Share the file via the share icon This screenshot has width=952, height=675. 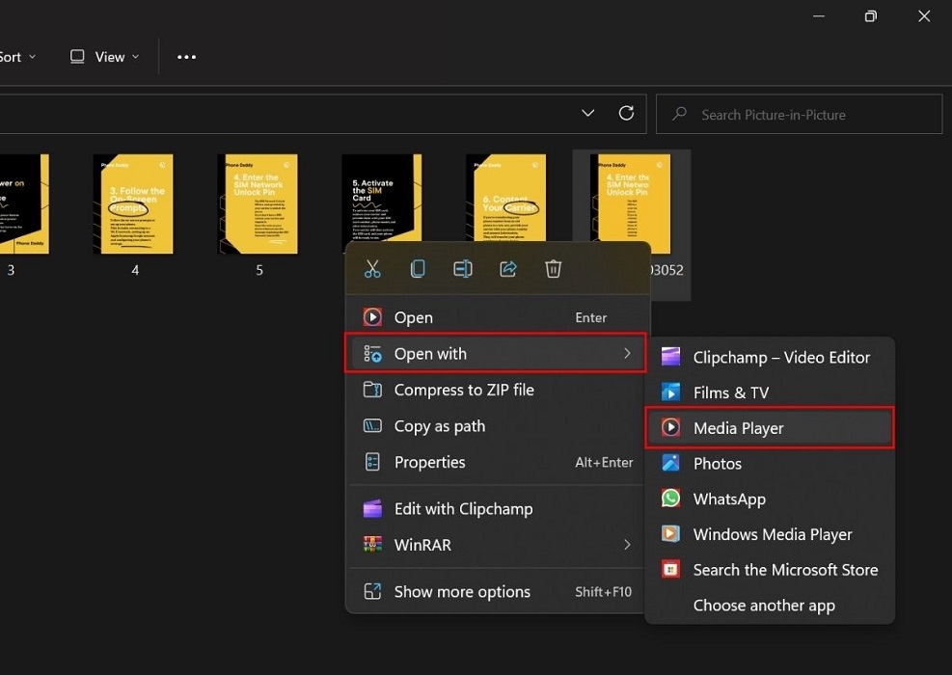507,268
